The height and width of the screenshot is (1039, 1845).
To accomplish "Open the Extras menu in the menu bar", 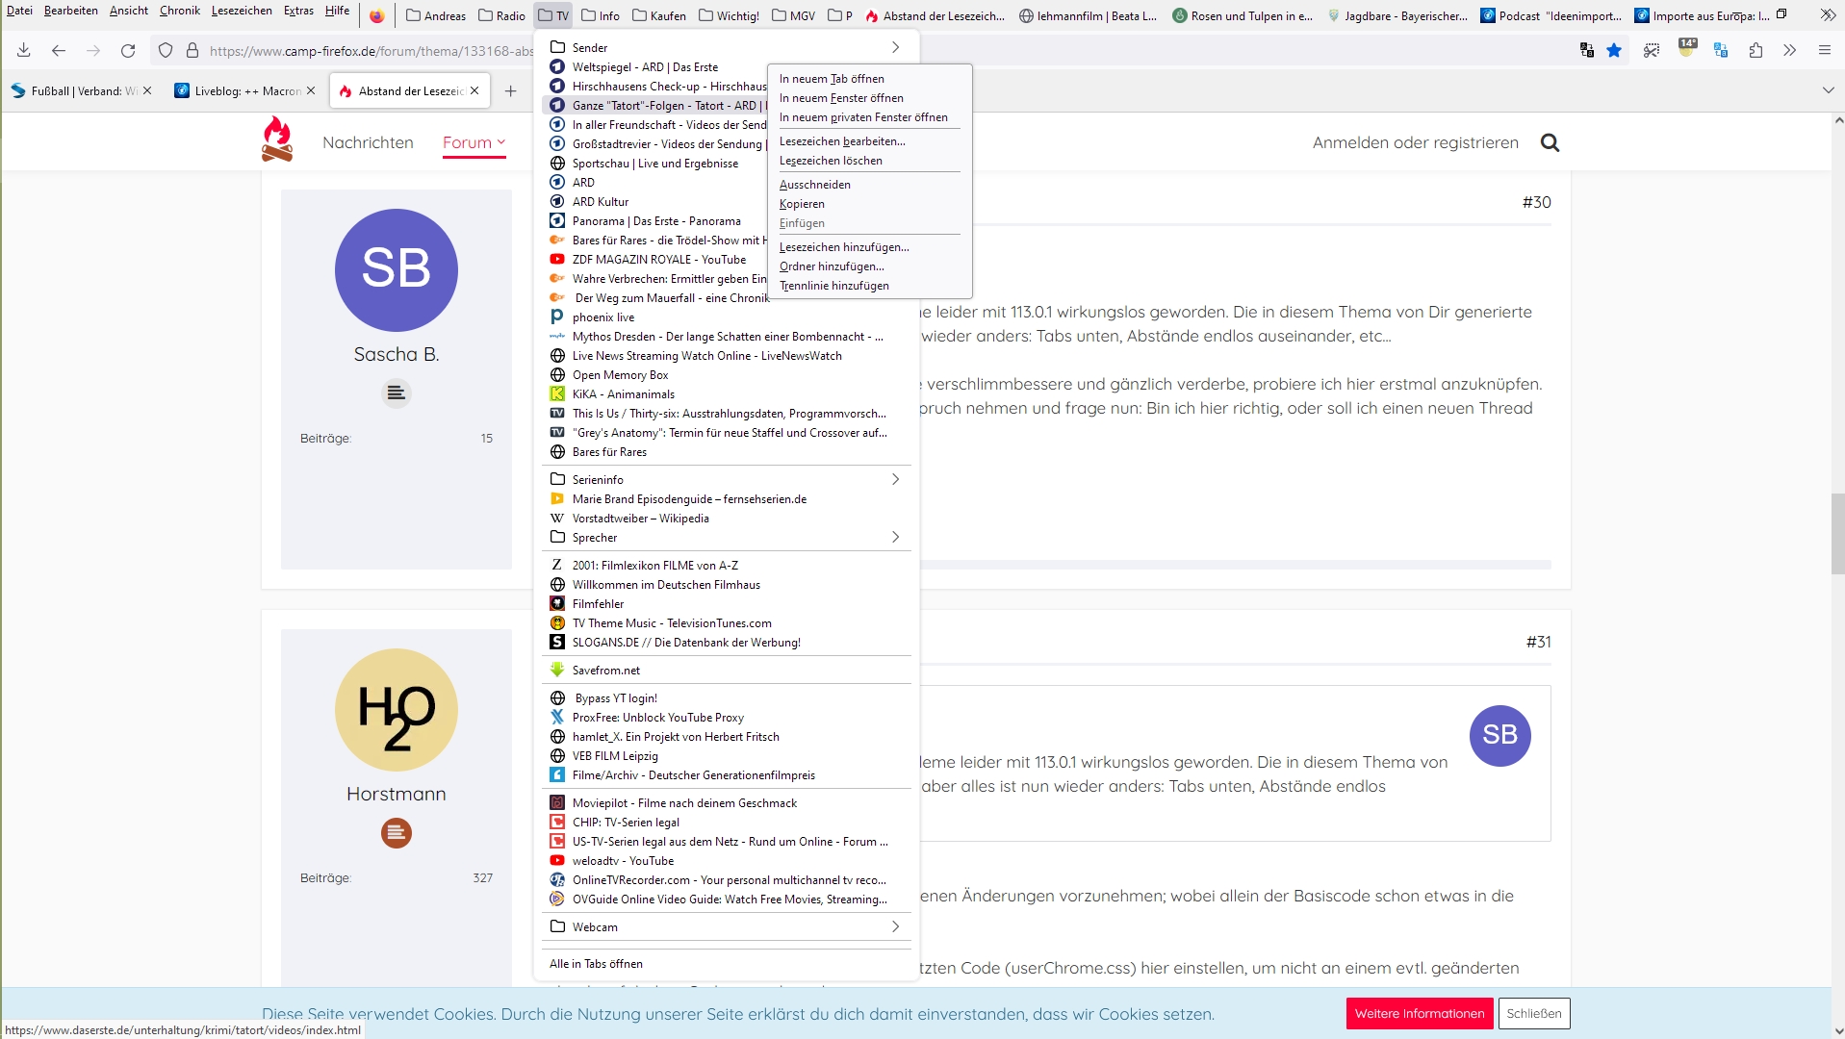I will coord(298,11).
